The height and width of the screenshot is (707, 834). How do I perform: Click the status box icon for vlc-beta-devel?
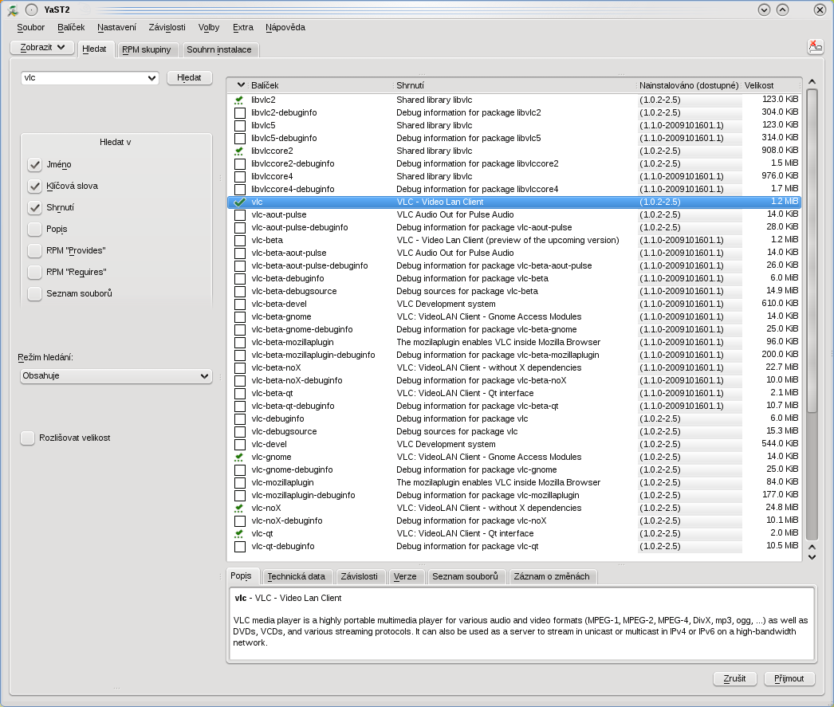(x=240, y=304)
